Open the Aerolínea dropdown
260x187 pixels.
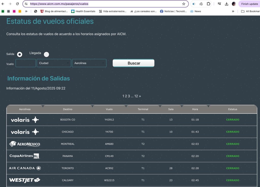click(89, 63)
